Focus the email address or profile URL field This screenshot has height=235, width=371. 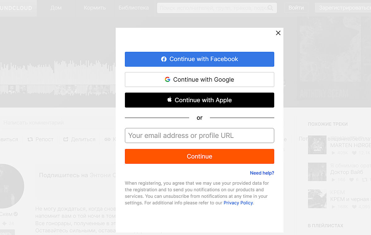point(199,136)
